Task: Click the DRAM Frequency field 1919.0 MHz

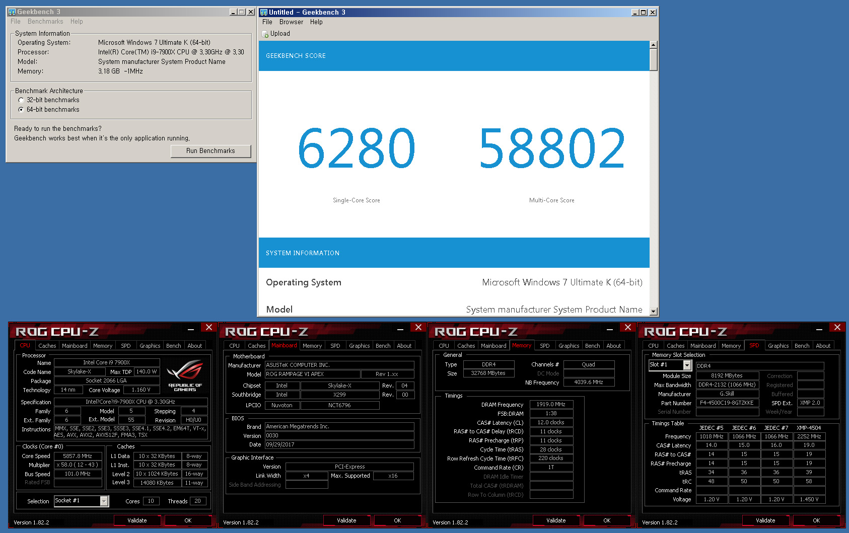Action: point(551,404)
